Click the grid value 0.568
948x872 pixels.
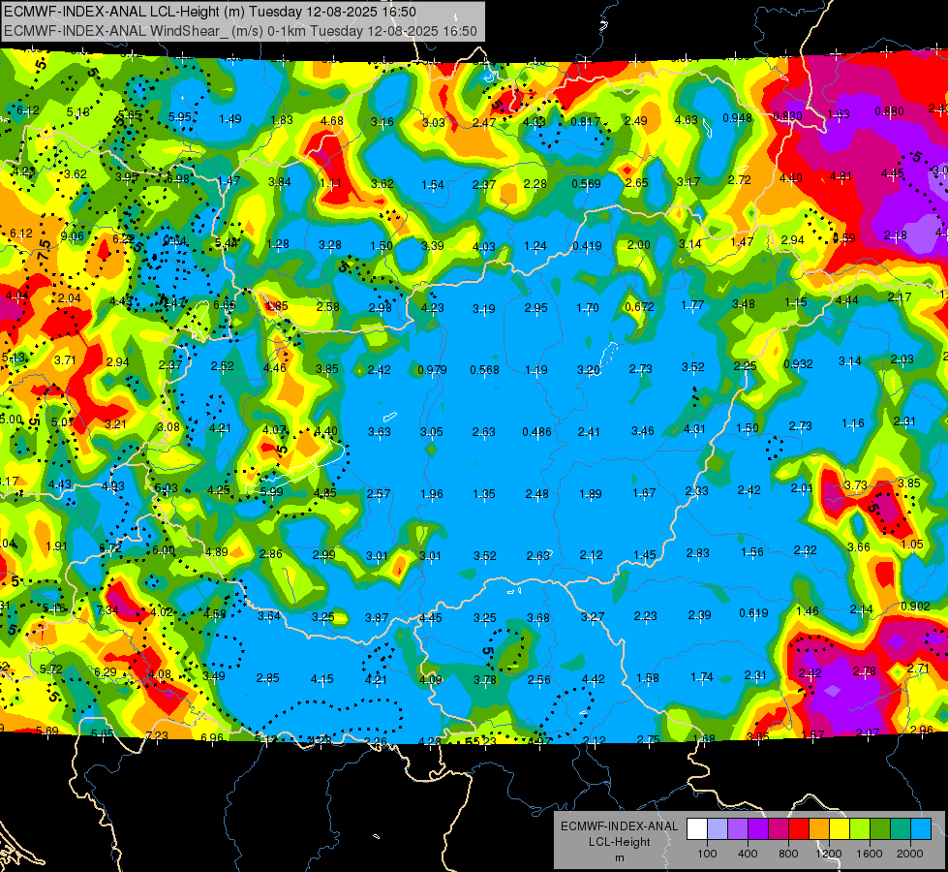(x=485, y=370)
